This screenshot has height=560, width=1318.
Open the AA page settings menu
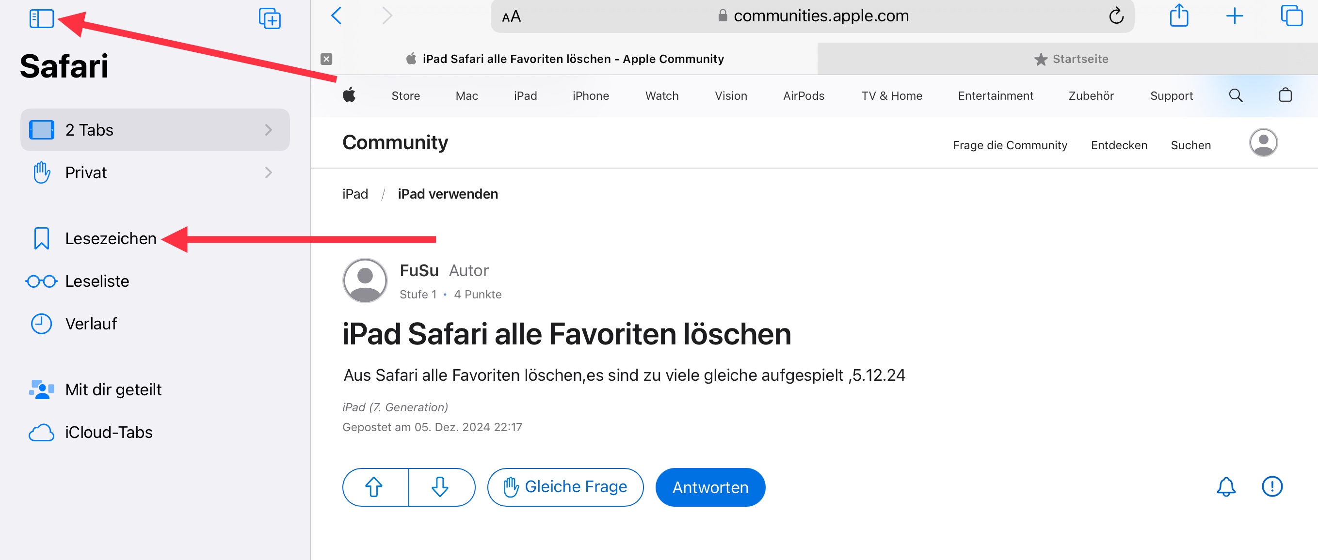pos(511,17)
